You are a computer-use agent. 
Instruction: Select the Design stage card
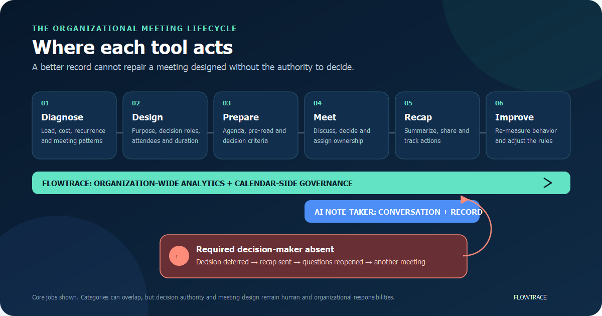click(165, 125)
